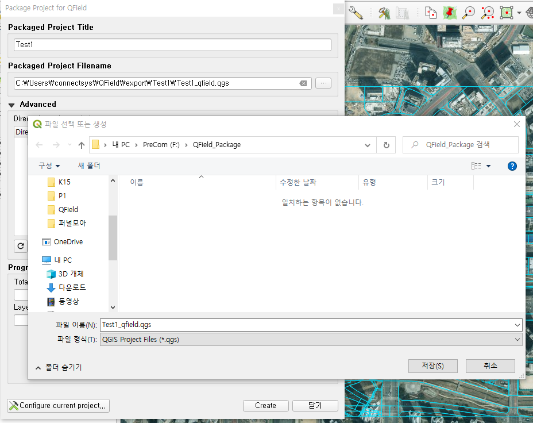Expand the address bar history dropdown
The height and width of the screenshot is (423, 533).
[368, 145]
